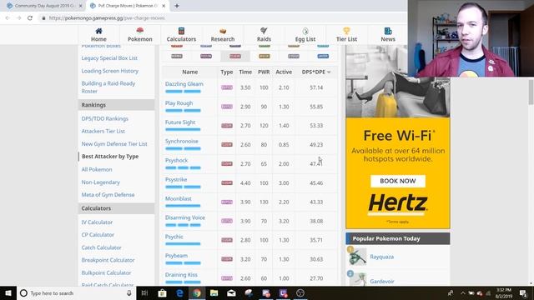Open the Breakpoint Calculator link
The width and height of the screenshot is (534, 300).
[108, 260]
